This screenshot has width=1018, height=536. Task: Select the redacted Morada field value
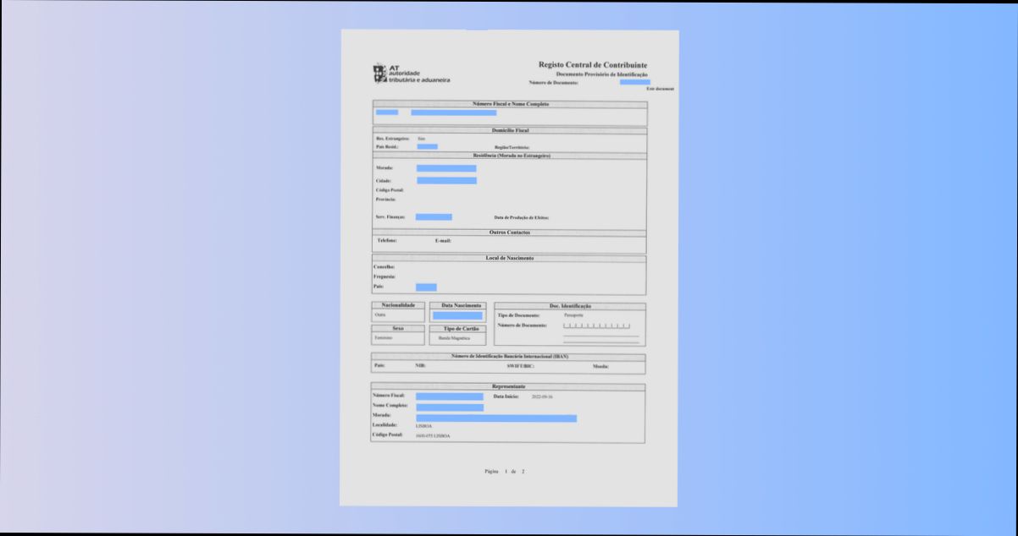(445, 167)
